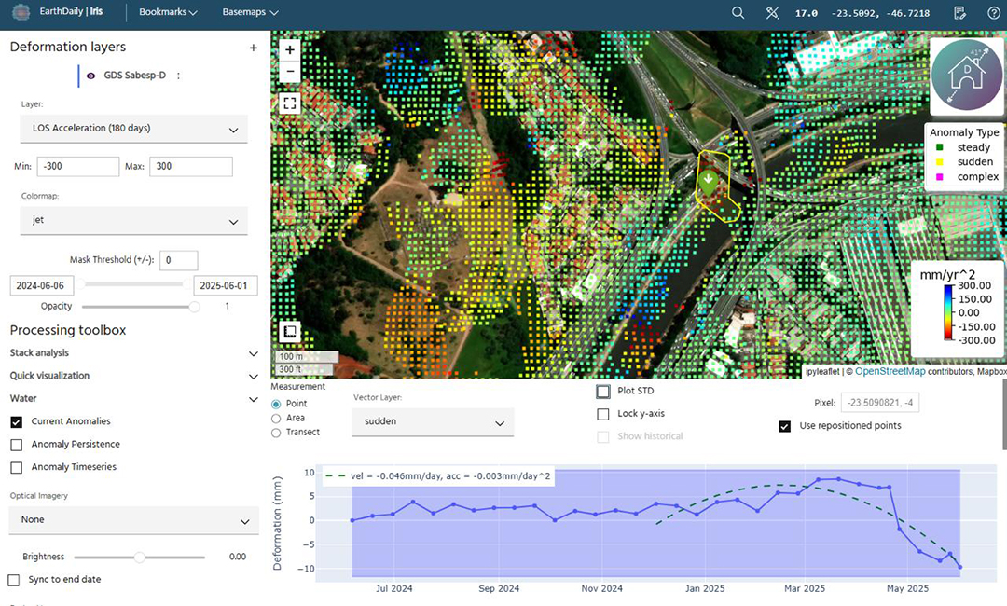The image size is (1007, 606).
Task: Open the ruler and pencil measurement tool
Action: [771, 13]
